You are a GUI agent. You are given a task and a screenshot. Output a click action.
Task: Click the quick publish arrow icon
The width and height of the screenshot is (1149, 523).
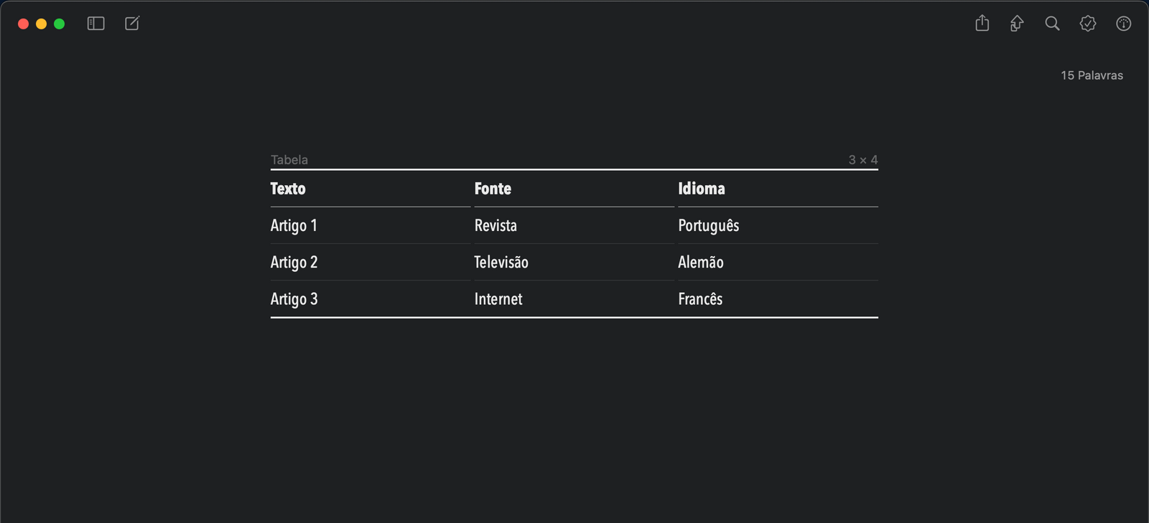1017,24
